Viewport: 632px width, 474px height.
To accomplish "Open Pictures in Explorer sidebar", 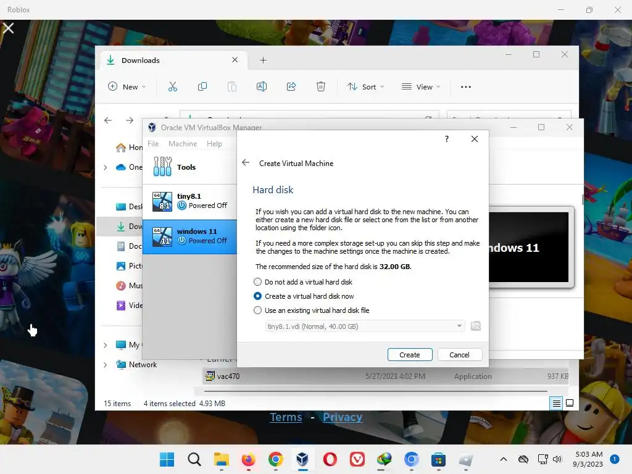I will [129, 266].
